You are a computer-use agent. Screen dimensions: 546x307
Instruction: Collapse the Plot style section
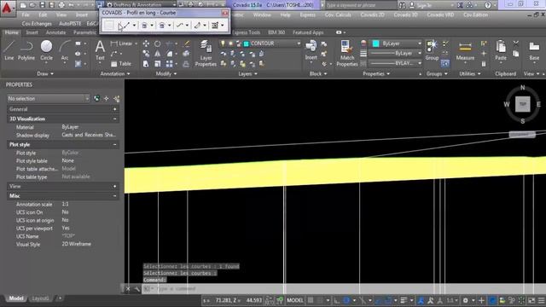pyautogui.click(x=114, y=145)
